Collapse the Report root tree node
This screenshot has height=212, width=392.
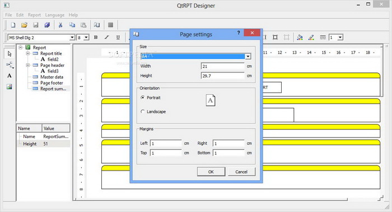(x=21, y=47)
